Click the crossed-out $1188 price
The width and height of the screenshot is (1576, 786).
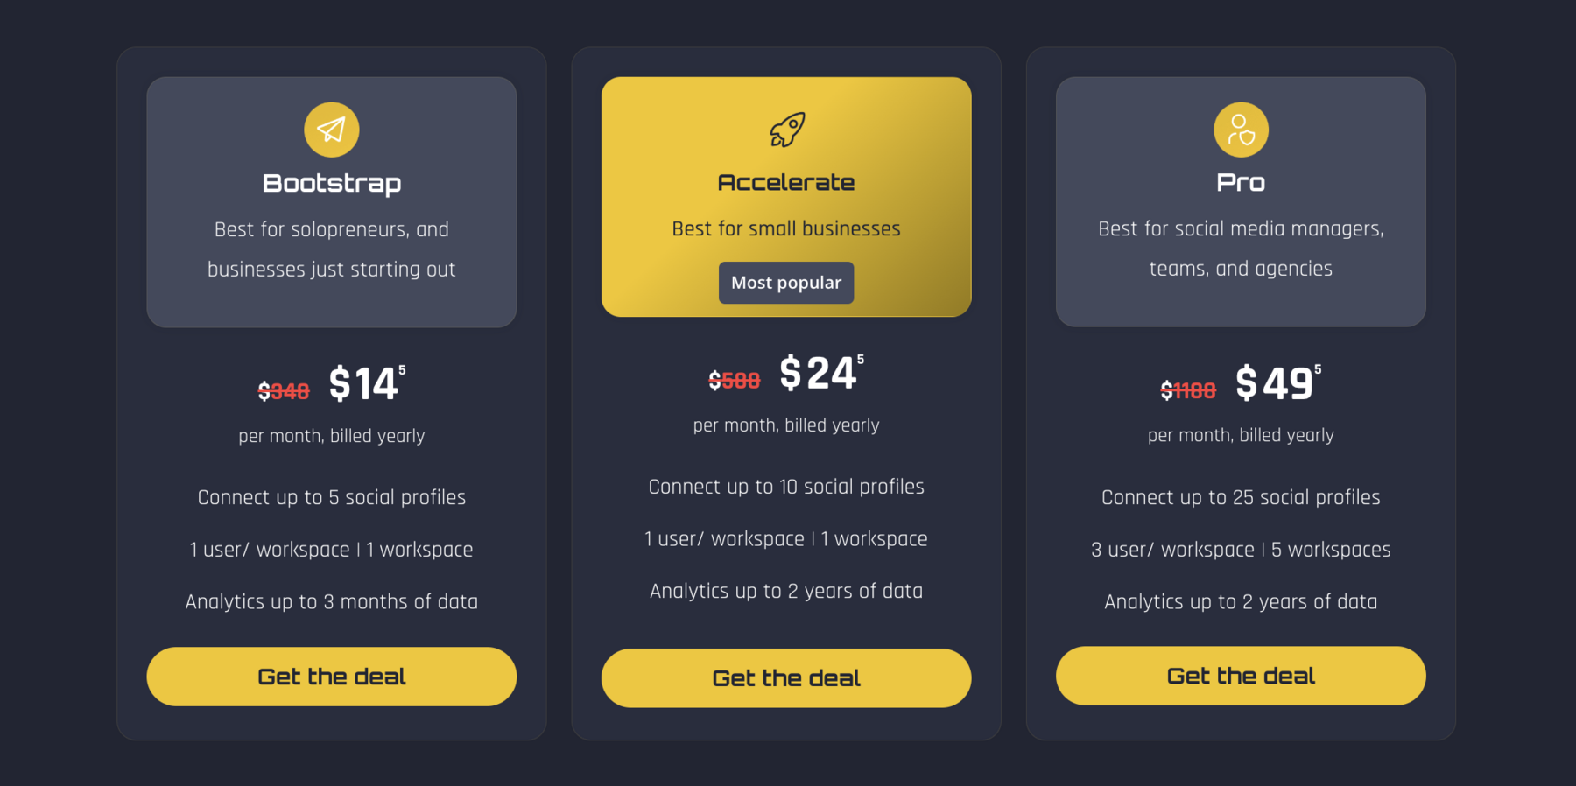click(1188, 390)
